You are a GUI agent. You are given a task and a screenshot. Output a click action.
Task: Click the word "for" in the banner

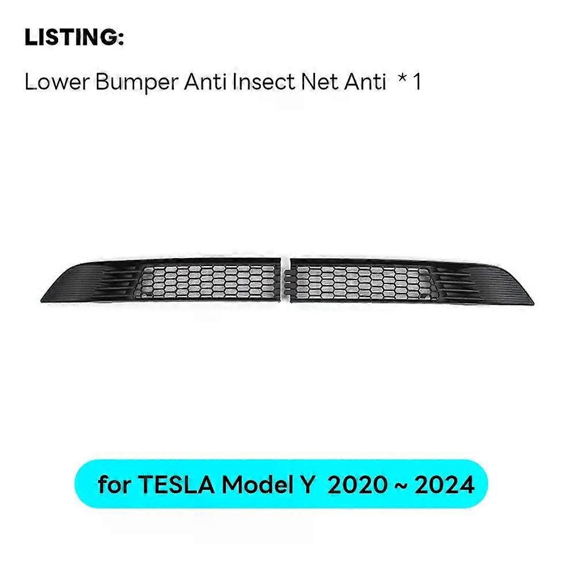tap(113, 485)
